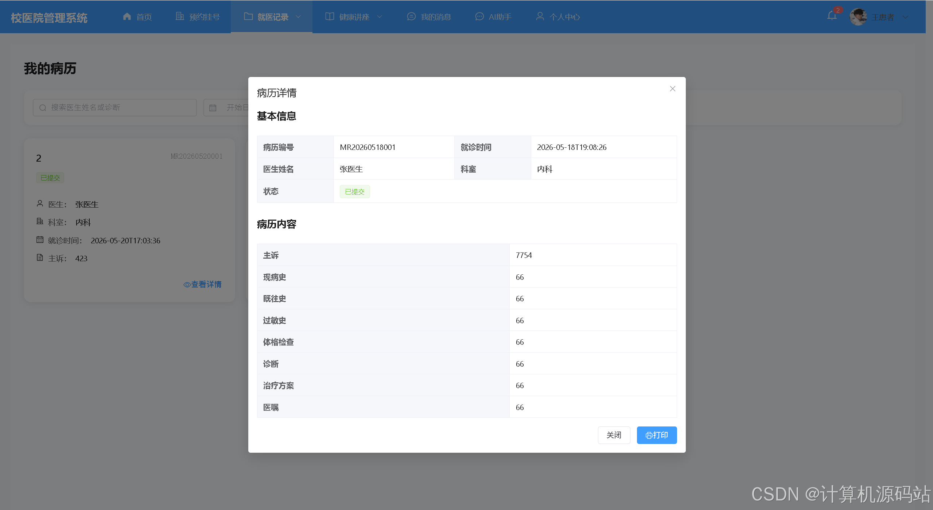
Task: Click the 已提交 status tag in dialog
Action: pos(355,192)
